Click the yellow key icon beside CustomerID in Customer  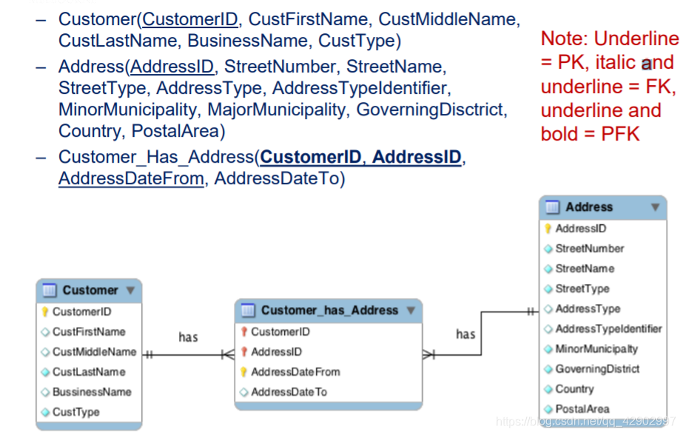click(x=45, y=311)
